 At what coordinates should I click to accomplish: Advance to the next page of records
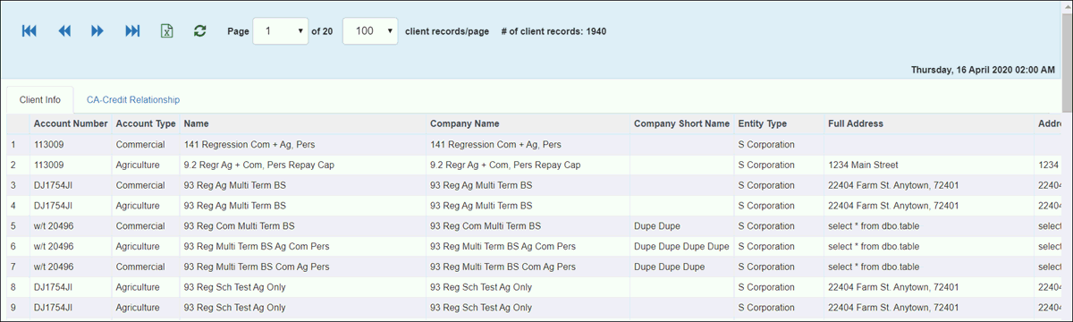[x=97, y=31]
